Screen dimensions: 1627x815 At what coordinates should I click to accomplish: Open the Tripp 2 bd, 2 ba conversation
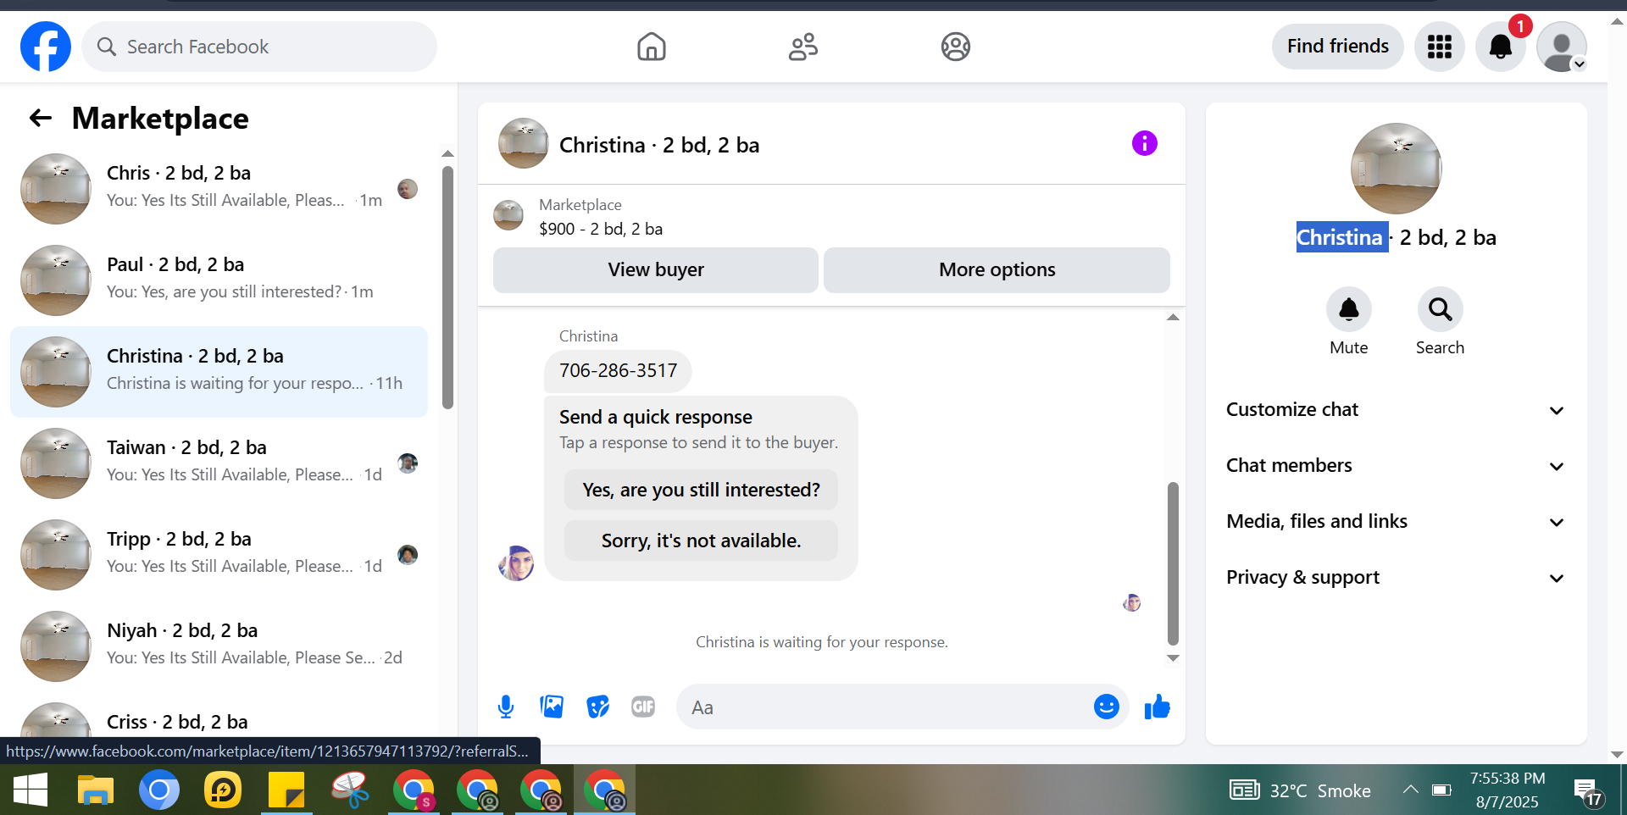point(219,555)
